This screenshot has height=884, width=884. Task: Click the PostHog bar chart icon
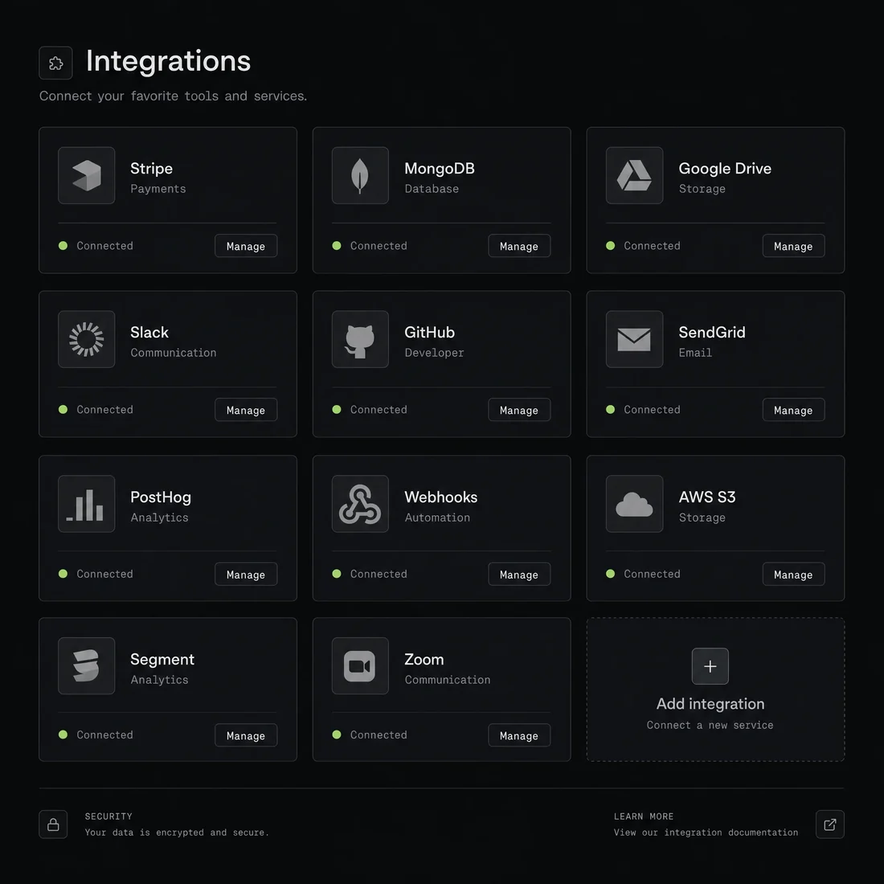[86, 503]
